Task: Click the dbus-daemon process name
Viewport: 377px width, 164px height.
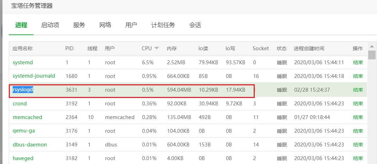Action: [x=30, y=145]
